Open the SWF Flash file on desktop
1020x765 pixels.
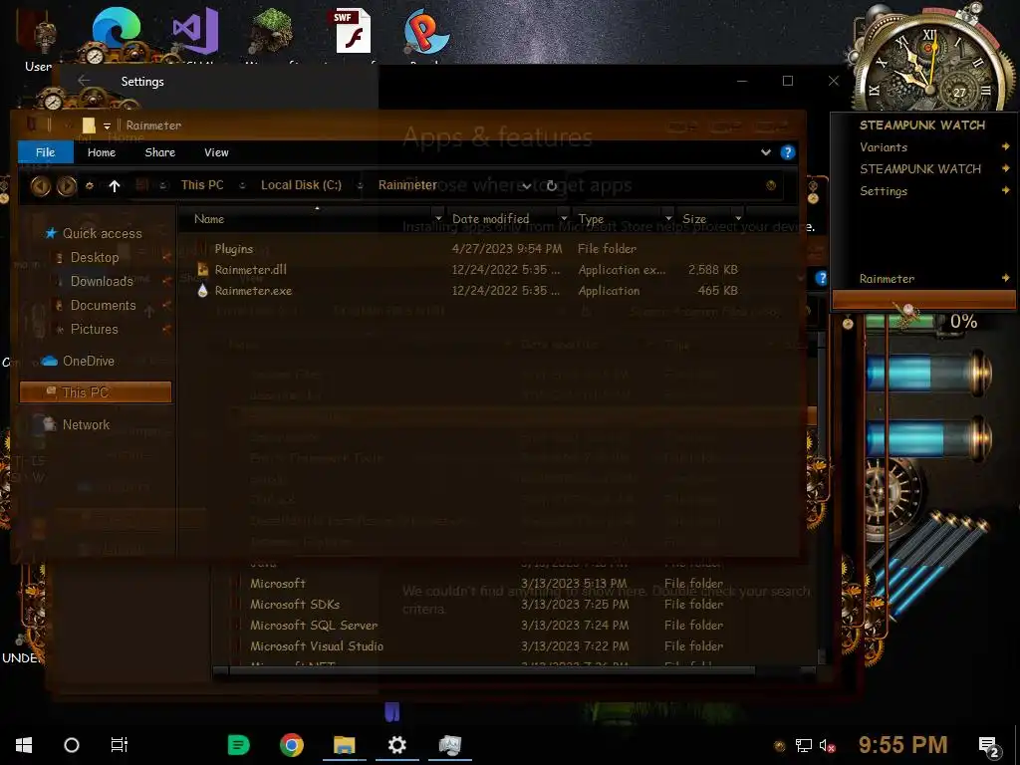[x=353, y=31]
